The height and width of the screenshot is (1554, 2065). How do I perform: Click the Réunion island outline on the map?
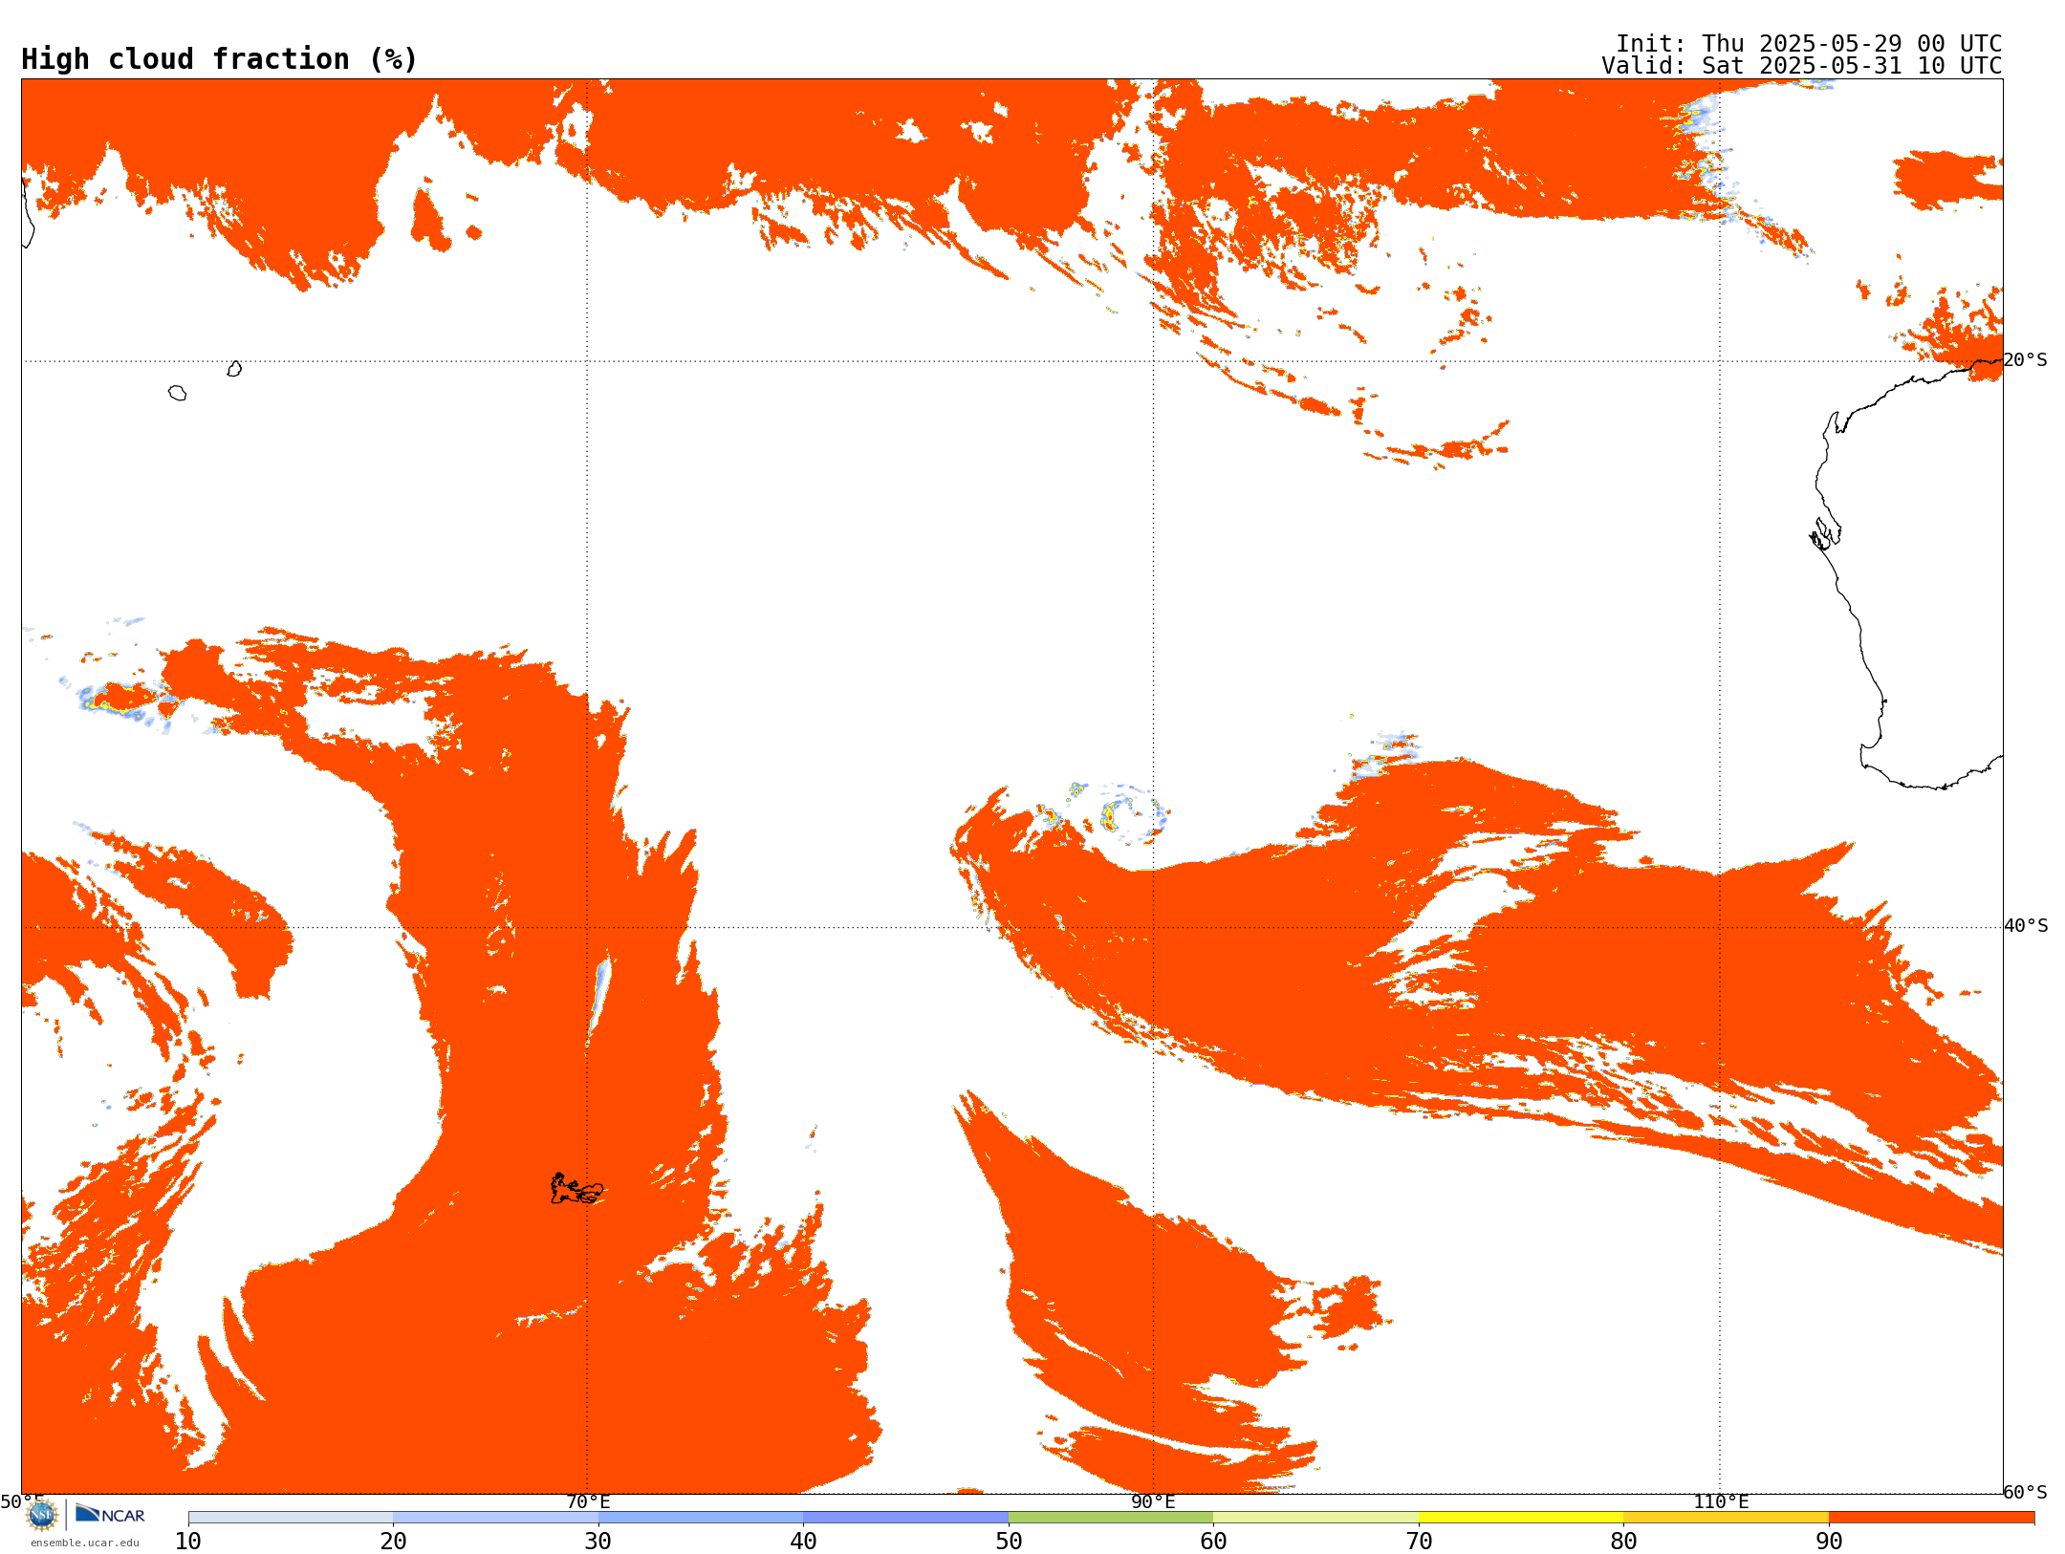point(177,393)
